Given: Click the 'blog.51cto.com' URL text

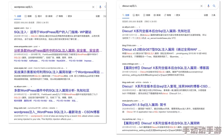Looking at the screenshot, I should pos(129,45).
